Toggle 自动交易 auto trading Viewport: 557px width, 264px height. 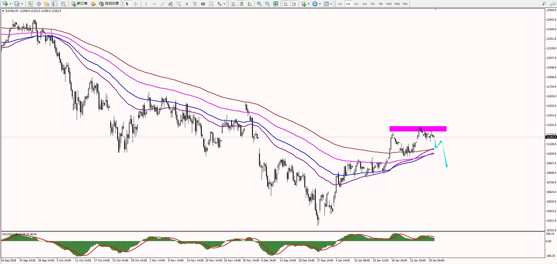coord(109,4)
